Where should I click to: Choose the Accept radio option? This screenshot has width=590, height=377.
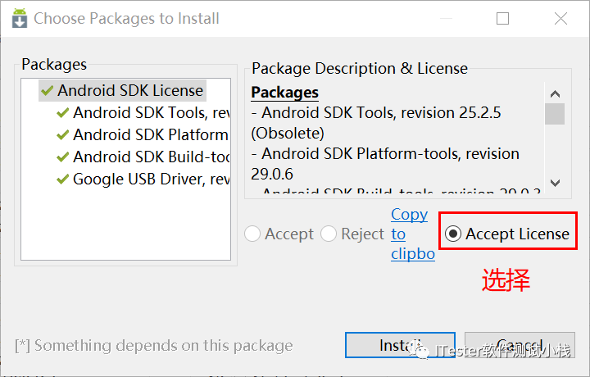point(253,234)
